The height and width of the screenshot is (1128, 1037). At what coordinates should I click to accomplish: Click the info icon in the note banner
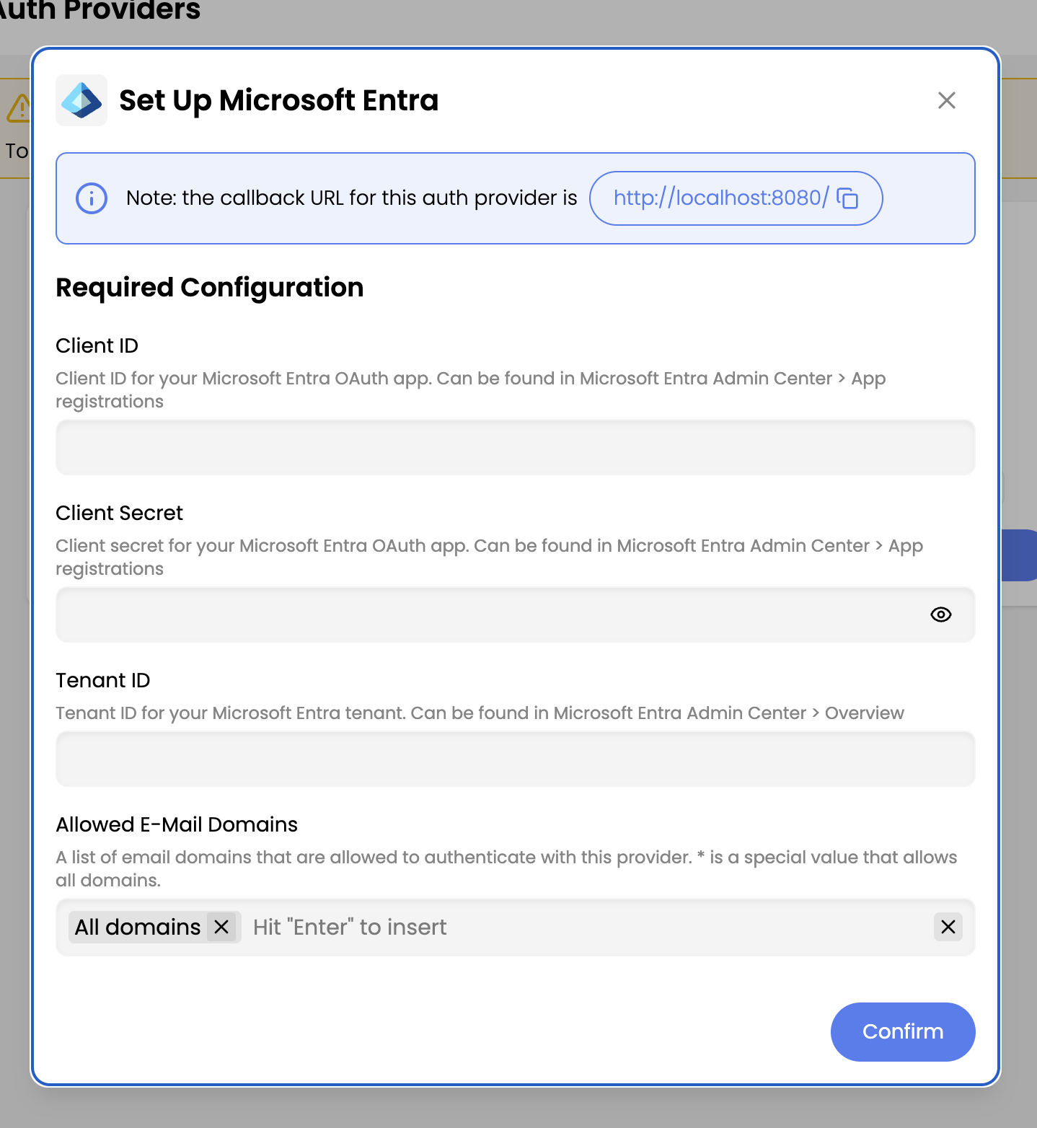coord(91,198)
